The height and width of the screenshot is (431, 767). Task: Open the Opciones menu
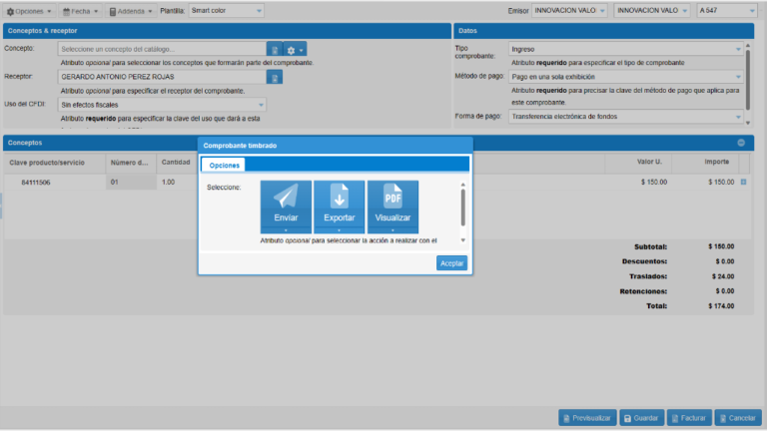(29, 11)
